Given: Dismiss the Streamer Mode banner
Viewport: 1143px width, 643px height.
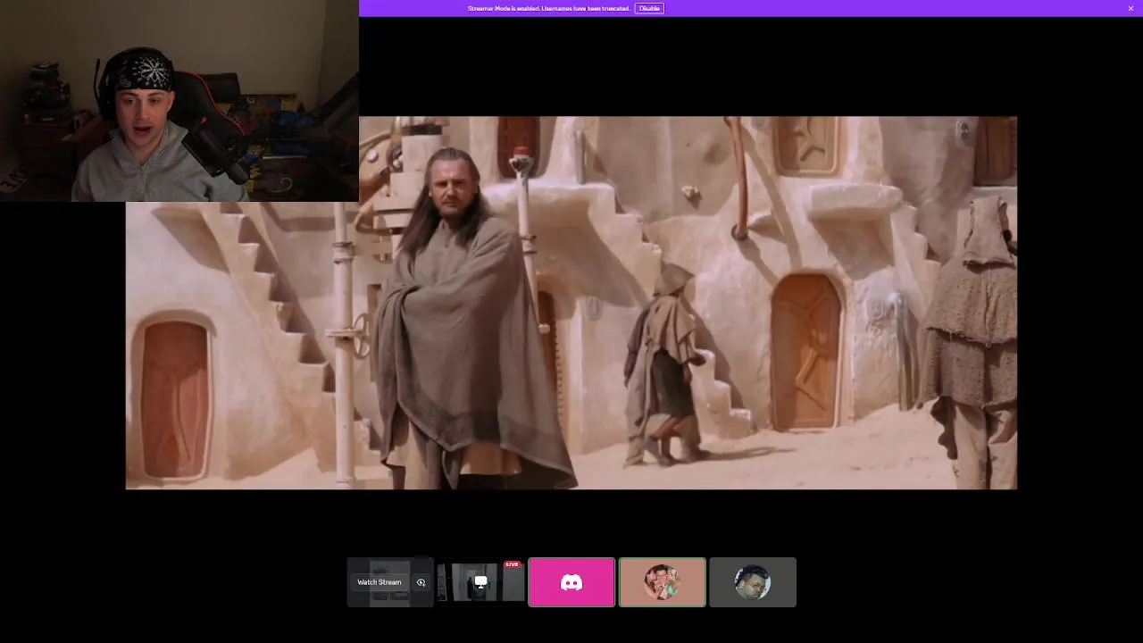Looking at the screenshot, I should click(1130, 8).
